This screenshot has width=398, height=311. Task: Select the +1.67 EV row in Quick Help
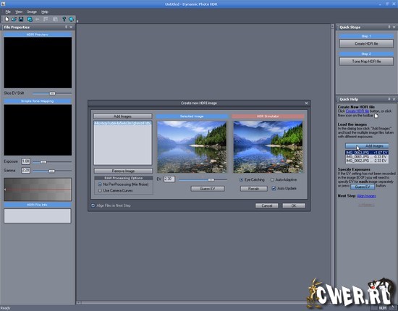367,153
